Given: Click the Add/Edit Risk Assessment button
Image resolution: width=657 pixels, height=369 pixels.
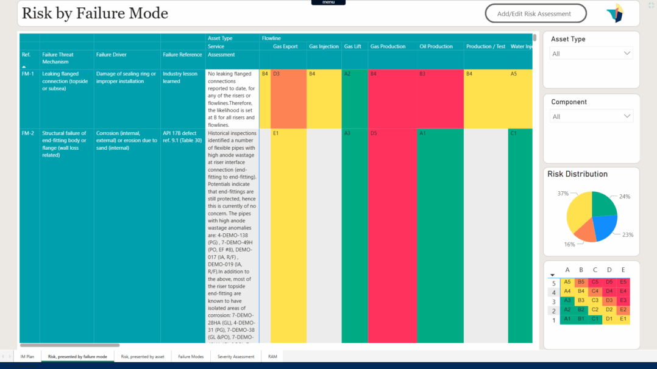Looking at the screenshot, I should point(535,13).
